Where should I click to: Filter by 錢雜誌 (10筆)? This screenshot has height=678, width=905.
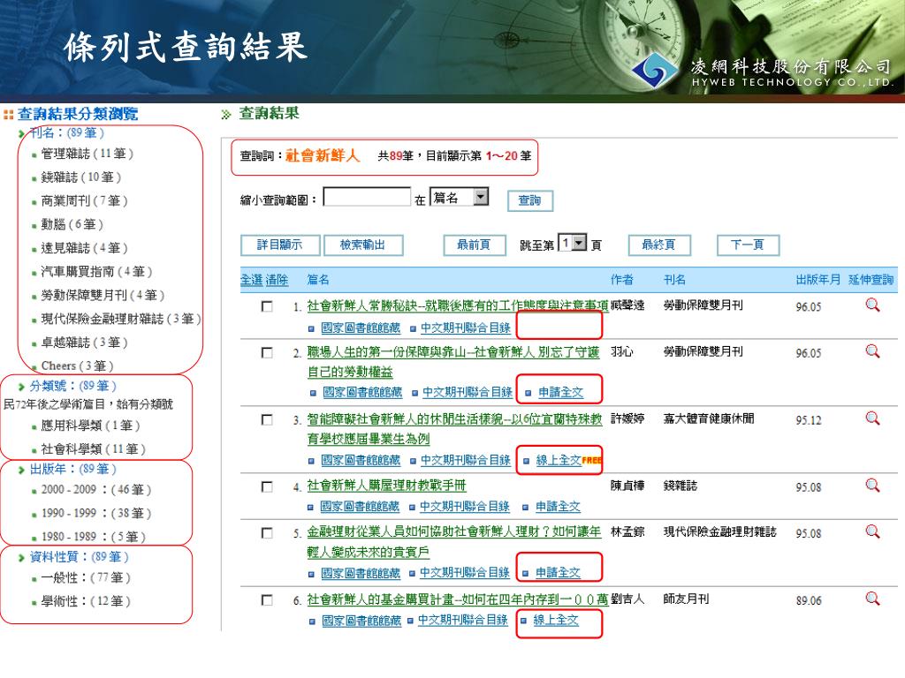[x=80, y=177]
